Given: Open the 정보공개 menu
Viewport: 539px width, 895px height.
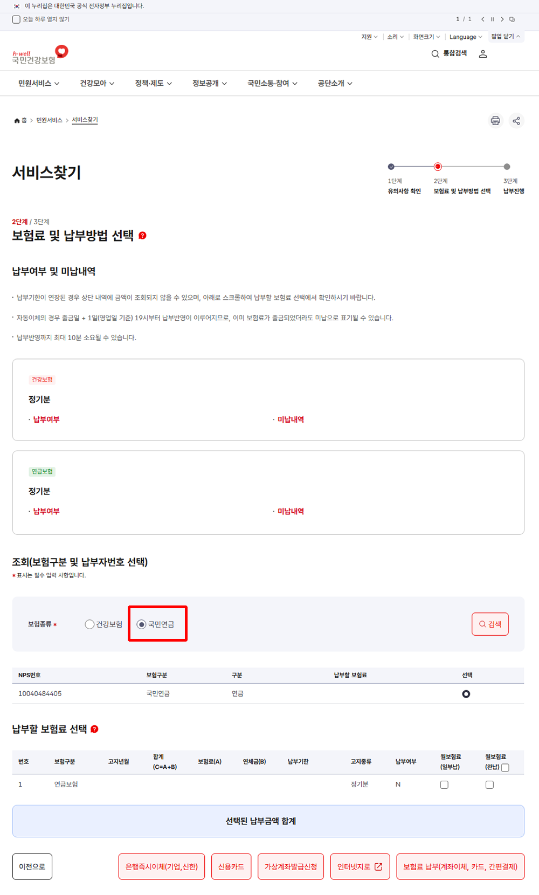Looking at the screenshot, I should (x=209, y=83).
